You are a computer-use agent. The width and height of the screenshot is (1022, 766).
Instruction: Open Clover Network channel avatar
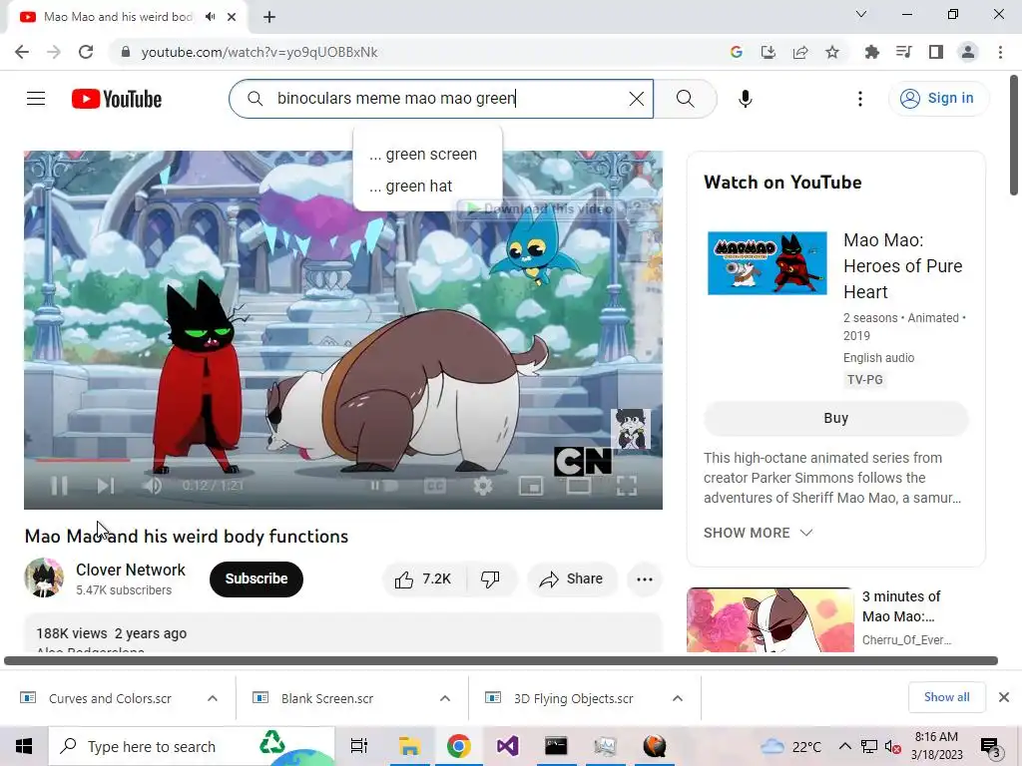coord(44,577)
